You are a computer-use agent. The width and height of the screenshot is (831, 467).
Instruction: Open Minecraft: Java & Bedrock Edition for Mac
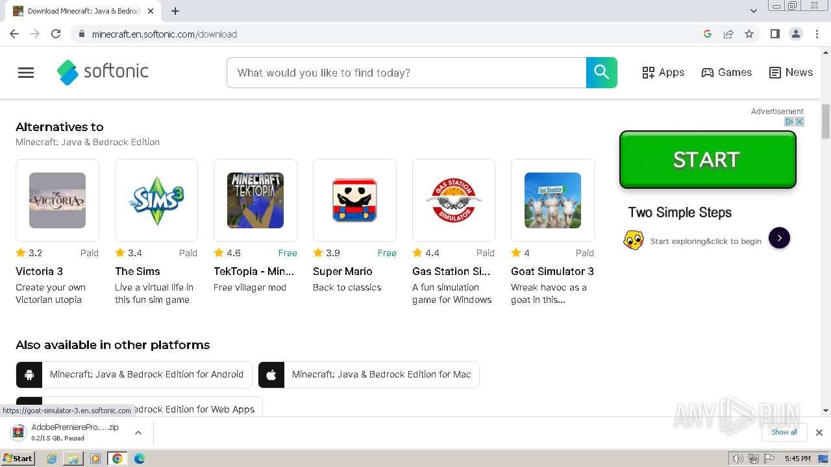tap(369, 375)
